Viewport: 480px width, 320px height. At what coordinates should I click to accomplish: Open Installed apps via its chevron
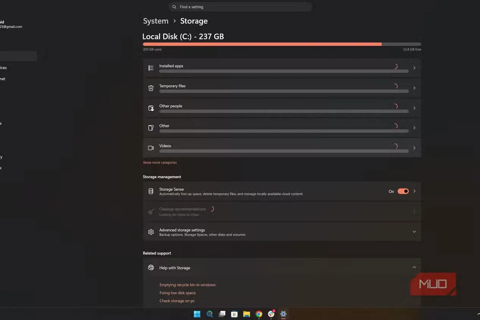(414, 68)
